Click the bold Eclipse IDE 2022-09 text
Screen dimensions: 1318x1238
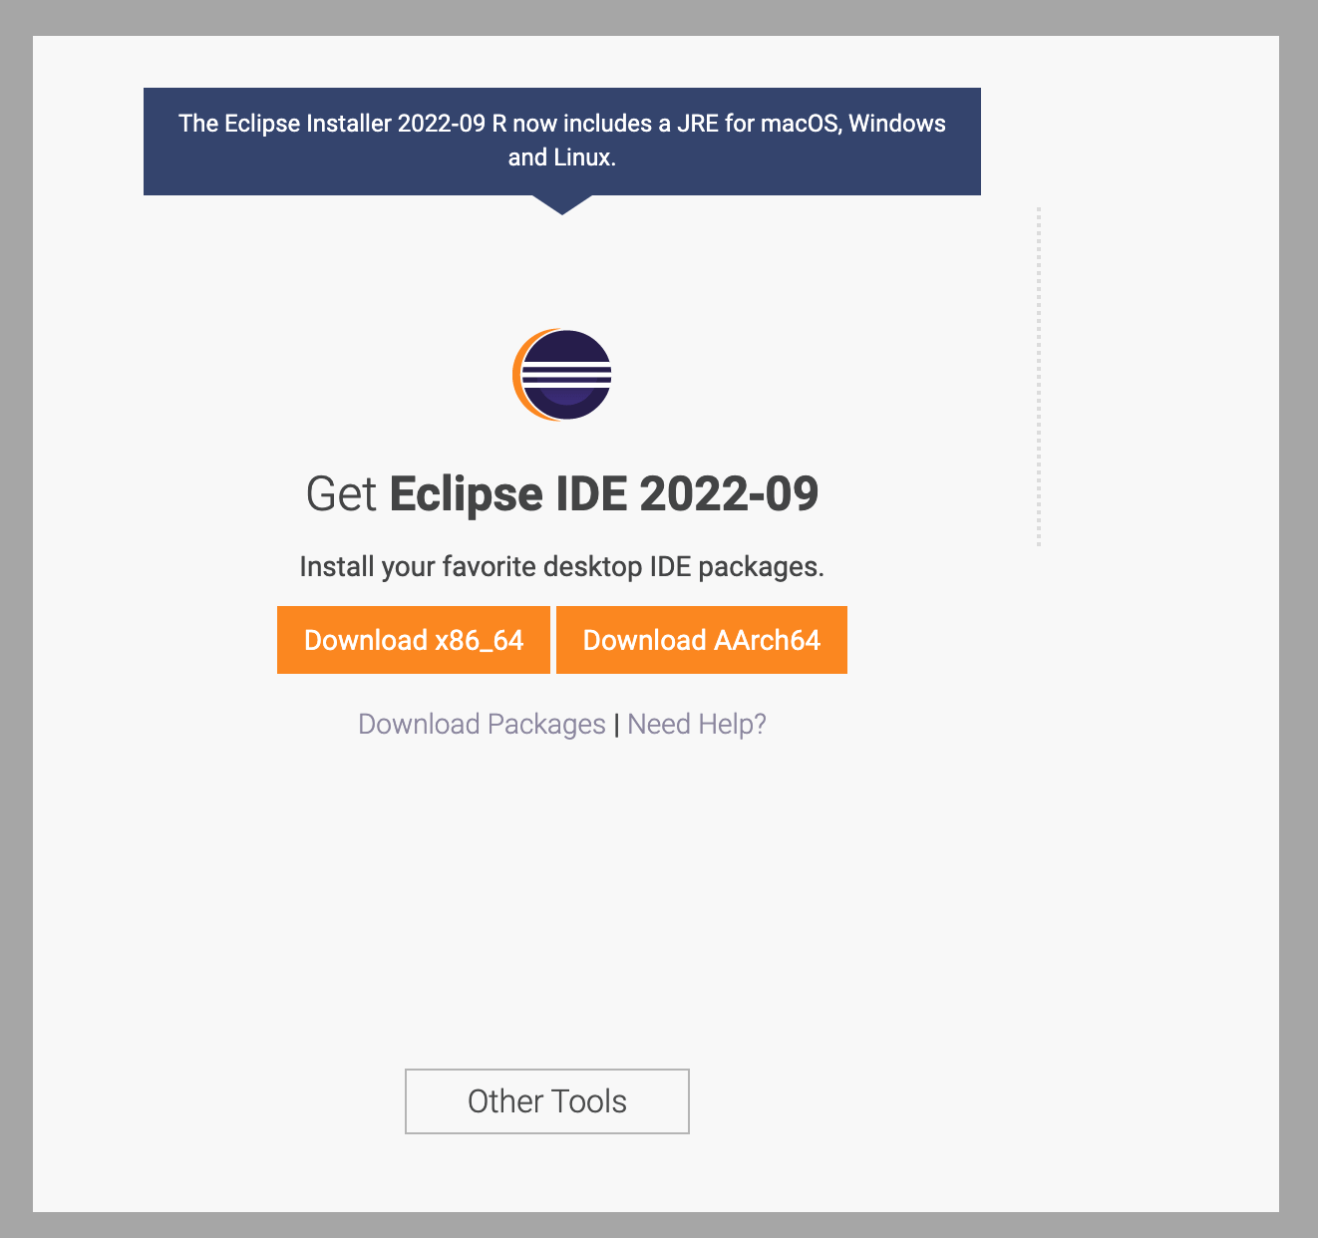tap(604, 492)
